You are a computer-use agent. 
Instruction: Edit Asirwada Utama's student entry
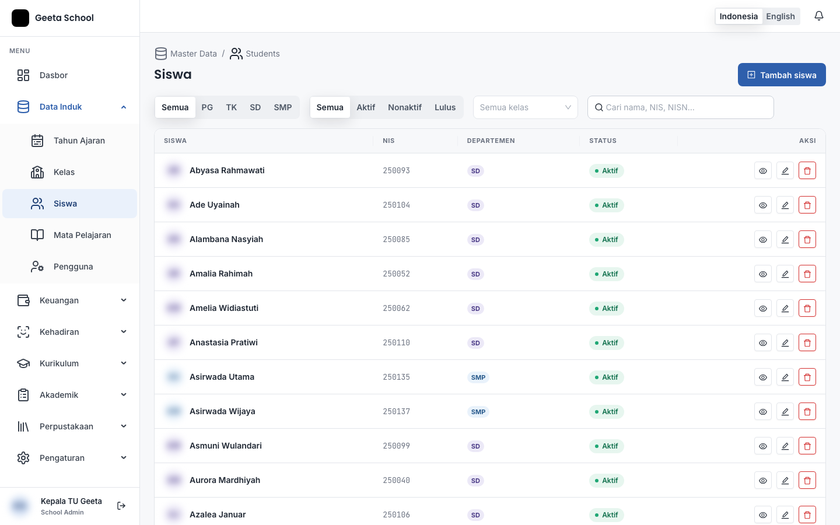click(785, 377)
